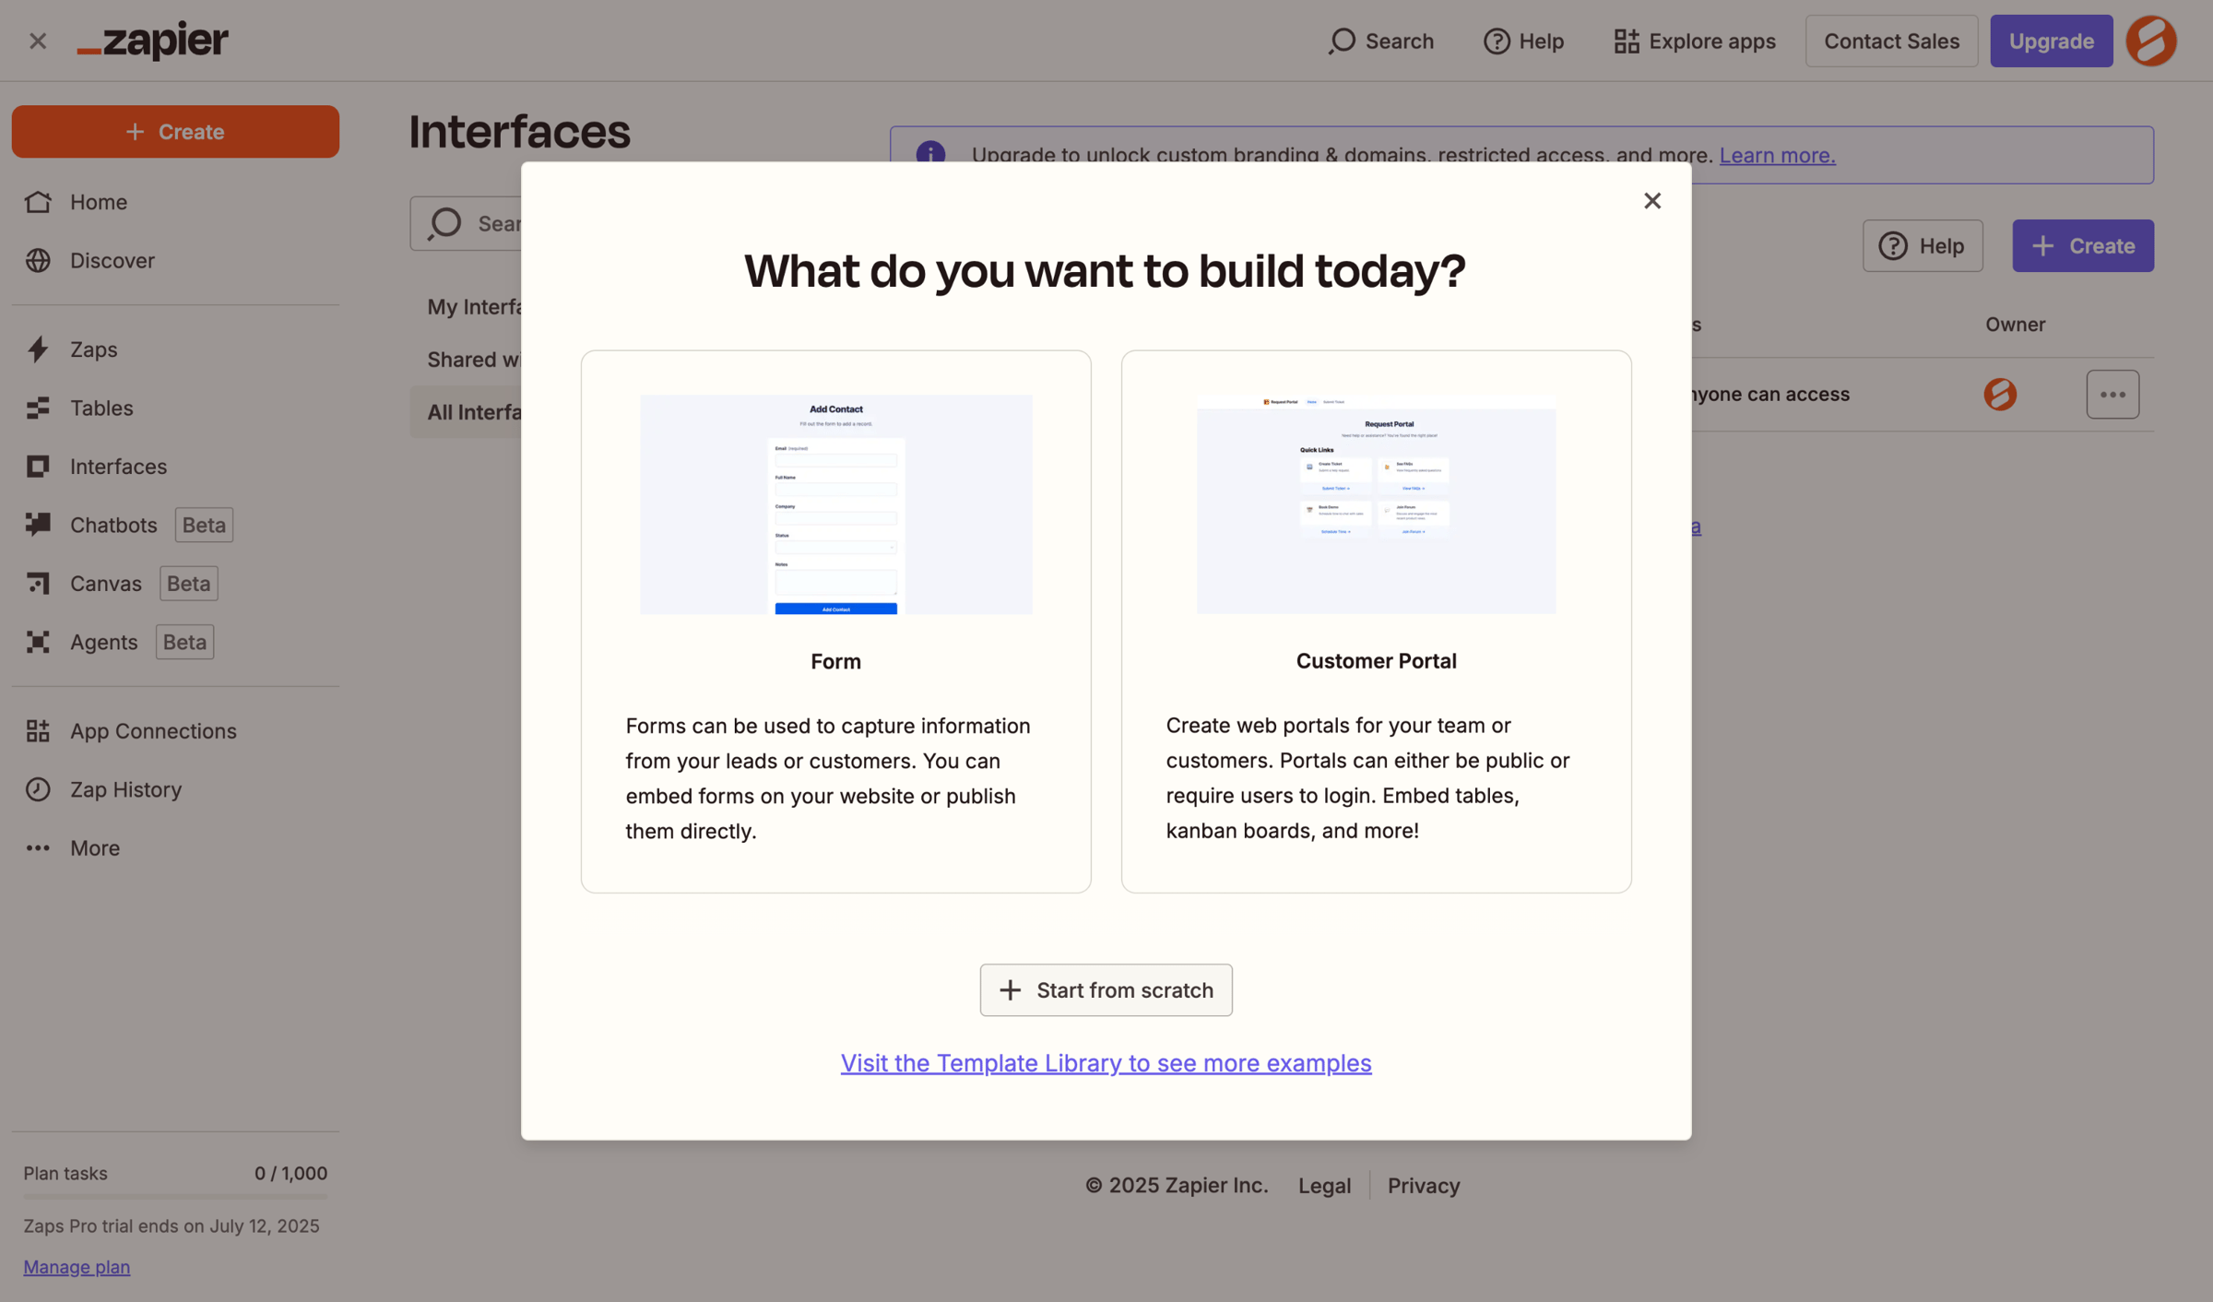Viewport: 2213px width, 1302px height.
Task: Open Zap History in the sidebar
Action: click(x=175, y=789)
